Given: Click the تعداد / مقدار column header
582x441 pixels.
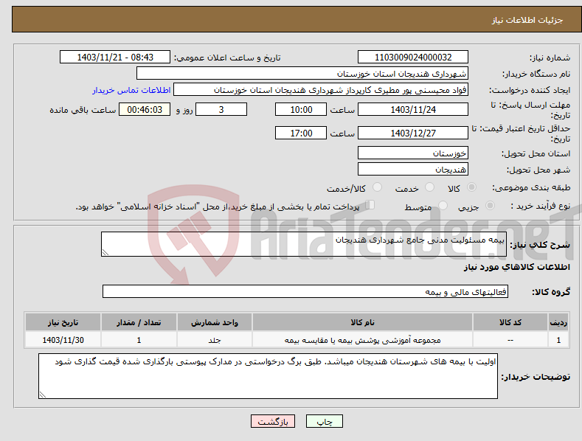Looking at the screenshot, I should point(139,322).
